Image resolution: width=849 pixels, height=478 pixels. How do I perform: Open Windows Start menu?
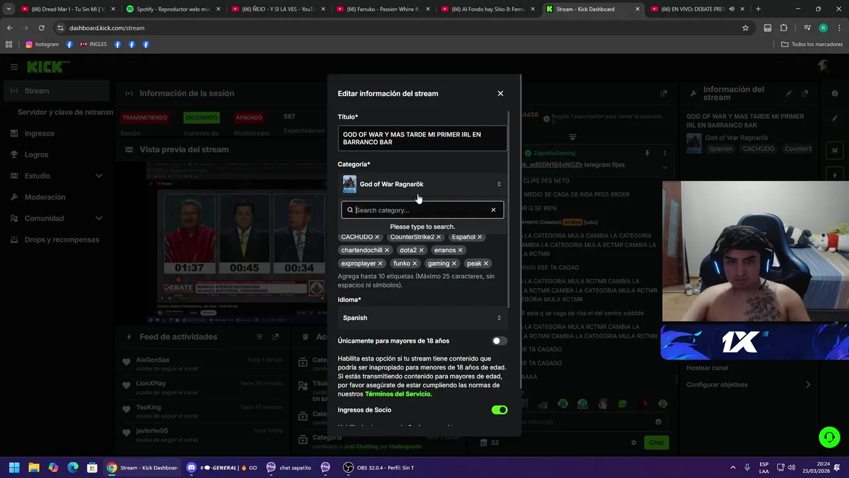click(x=14, y=467)
